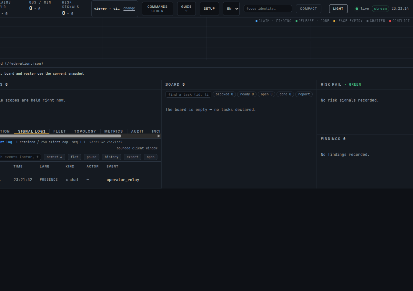Toggle the done 0 board filter
This screenshot has width=413, height=291.
[285, 94]
